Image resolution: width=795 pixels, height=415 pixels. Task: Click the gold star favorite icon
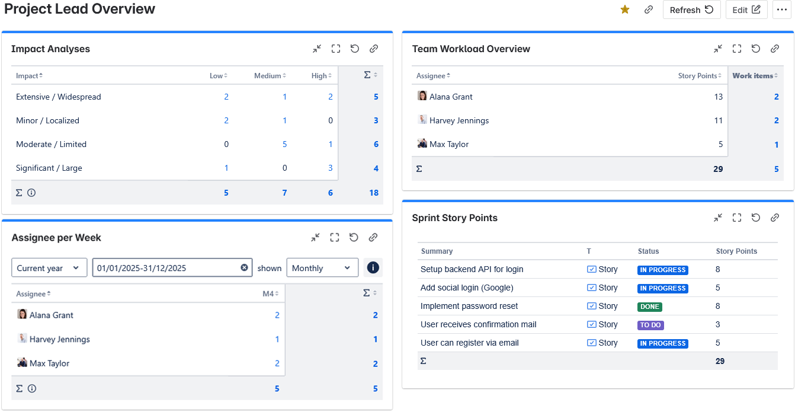pyautogui.click(x=624, y=9)
